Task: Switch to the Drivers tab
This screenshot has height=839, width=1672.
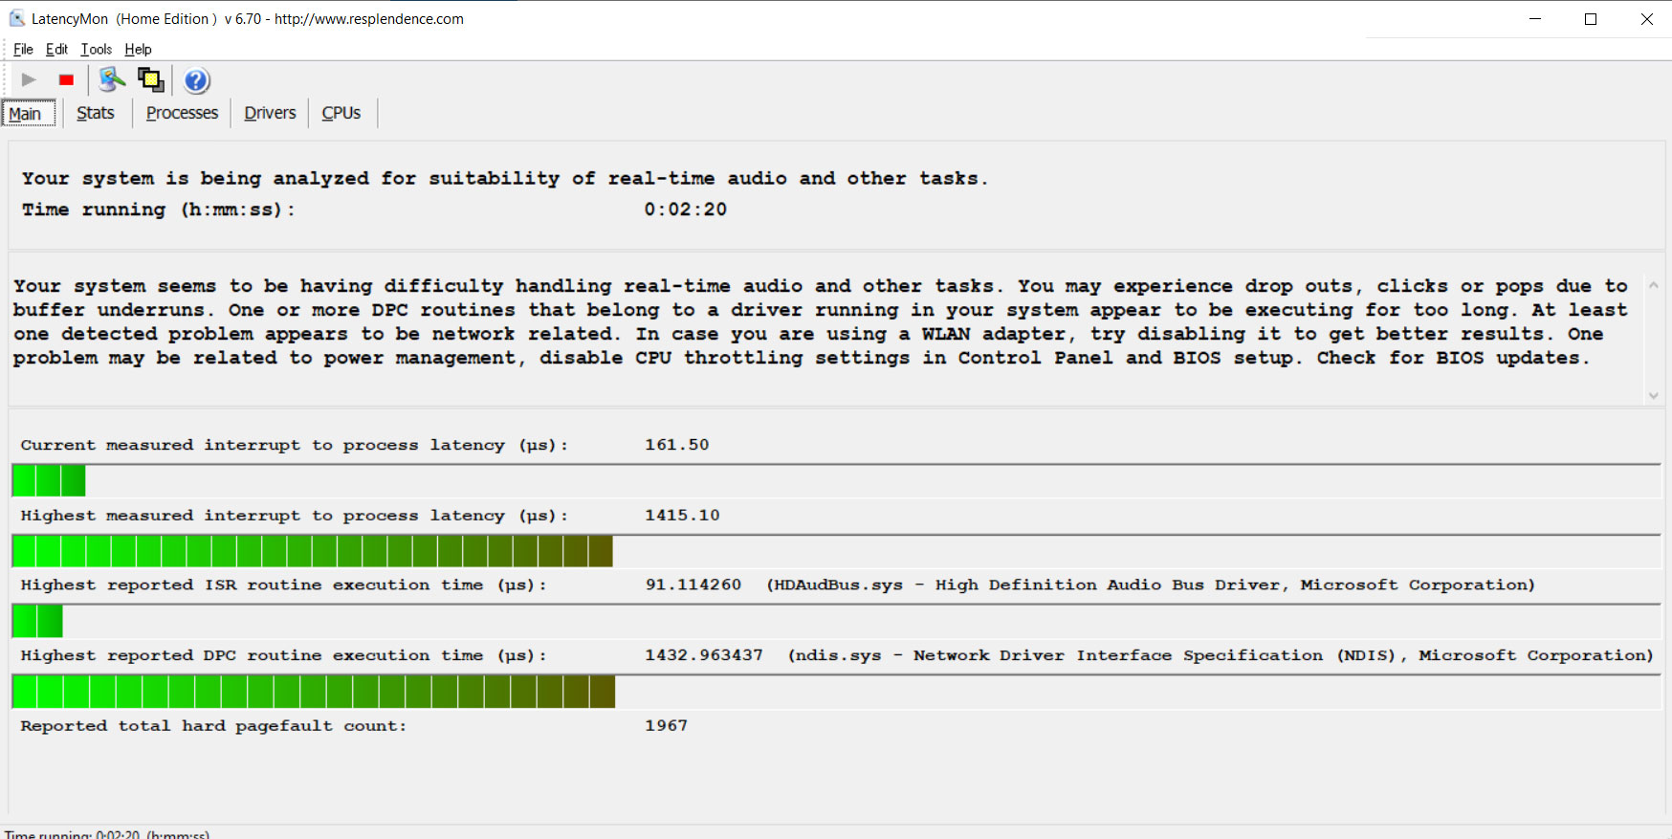Action: pos(270,113)
